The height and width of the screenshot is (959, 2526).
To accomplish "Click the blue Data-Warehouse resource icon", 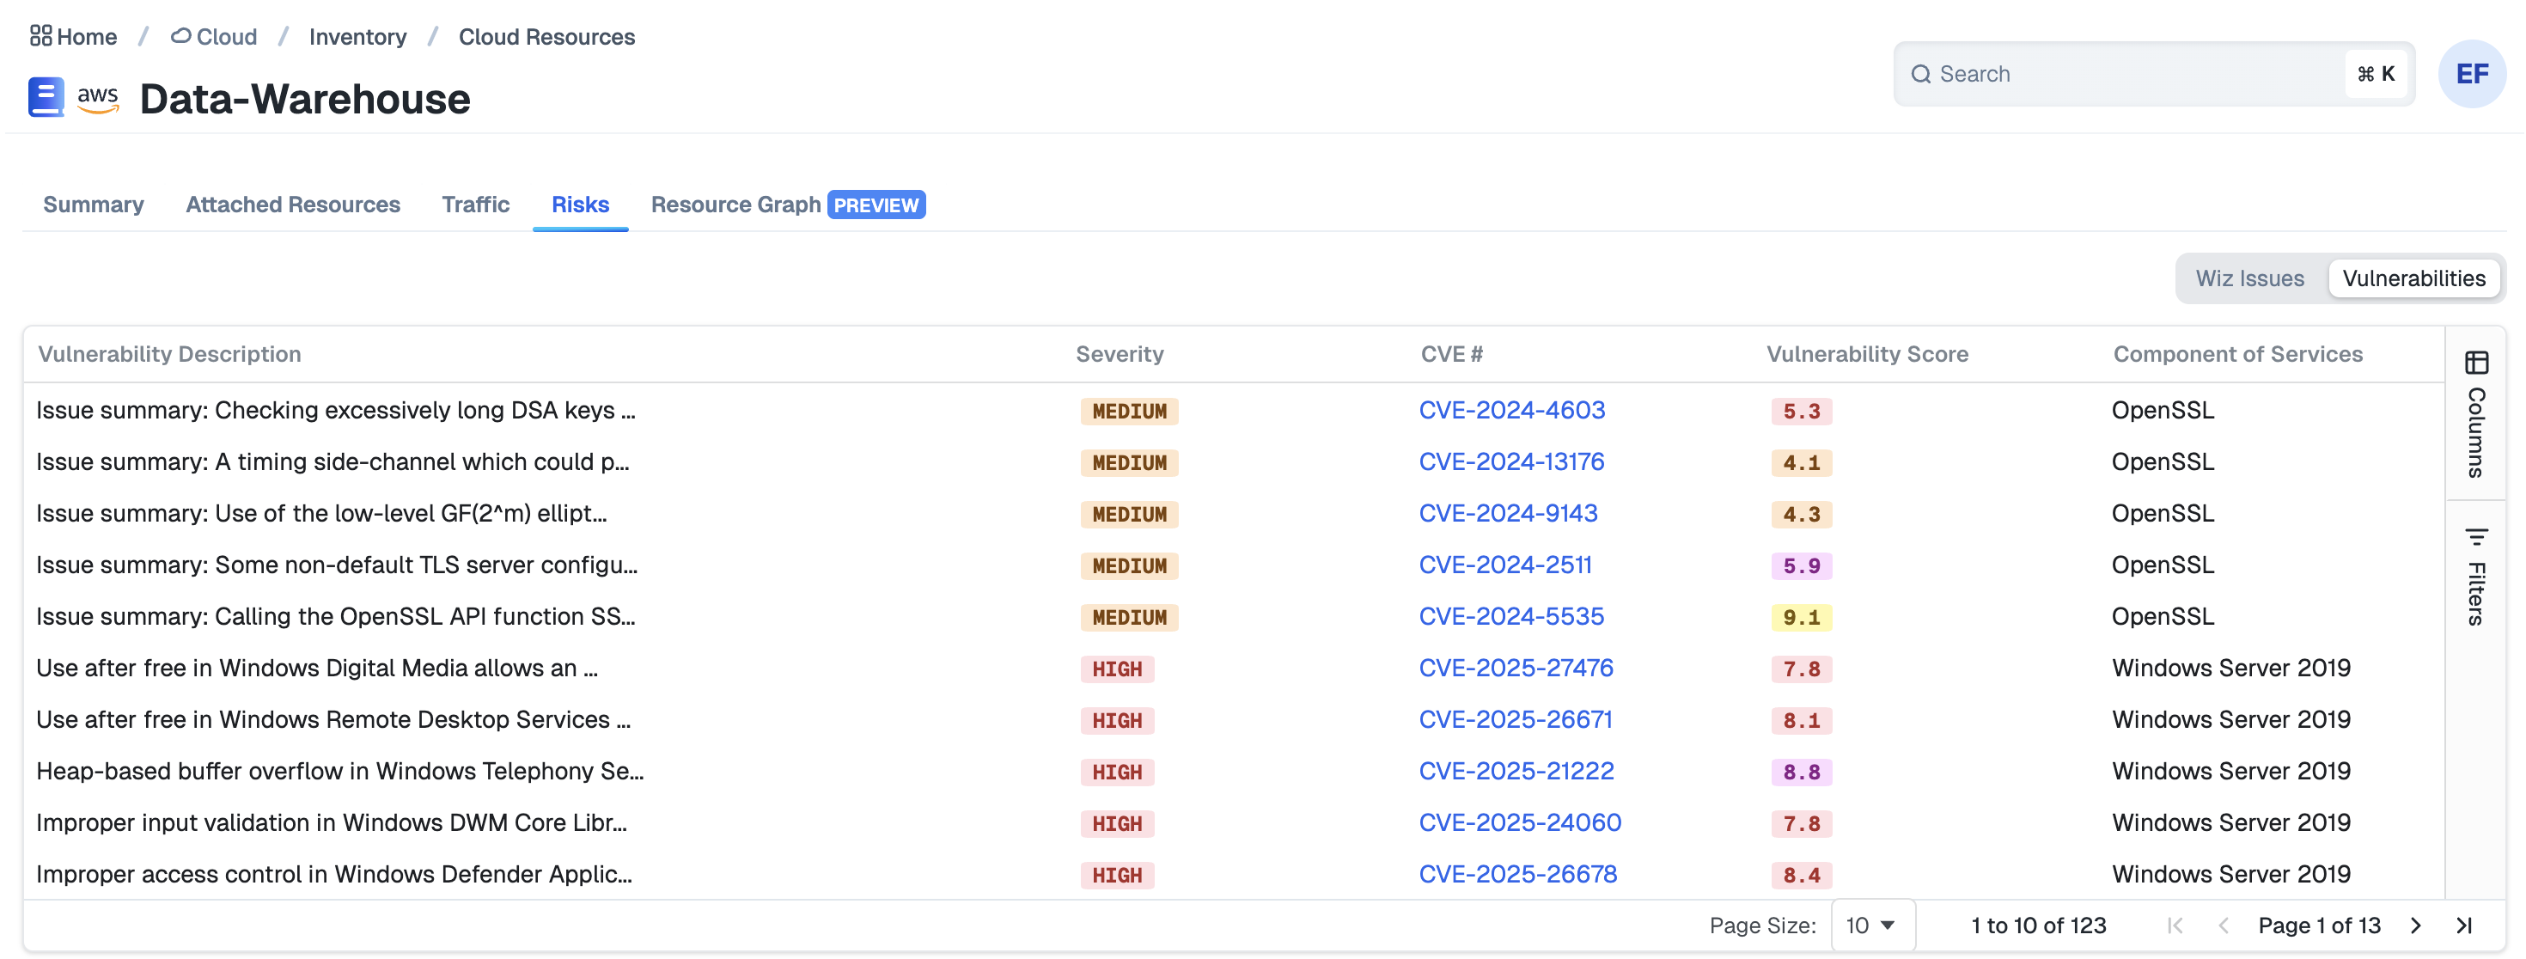I will (x=46, y=97).
